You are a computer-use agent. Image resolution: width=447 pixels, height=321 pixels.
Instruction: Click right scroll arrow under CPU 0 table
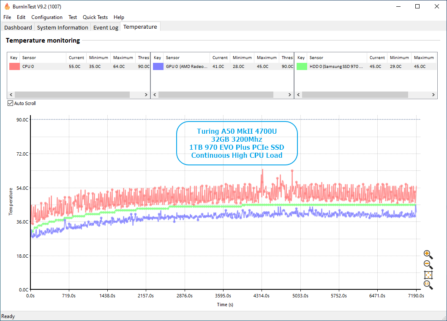click(x=146, y=94)
